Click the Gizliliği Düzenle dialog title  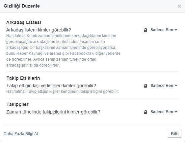coord(22,6)
